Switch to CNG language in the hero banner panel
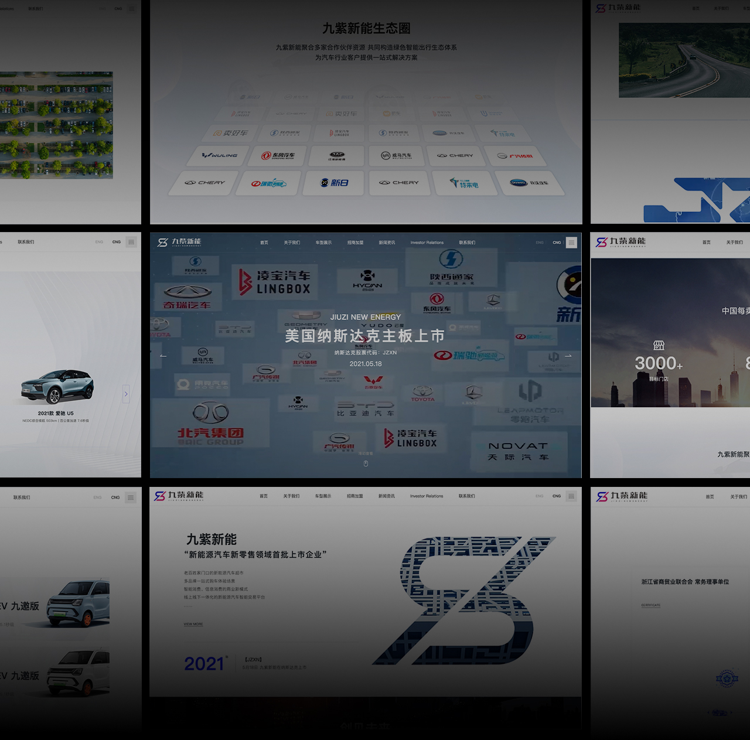The image size is (750, 740). (557, 243)
